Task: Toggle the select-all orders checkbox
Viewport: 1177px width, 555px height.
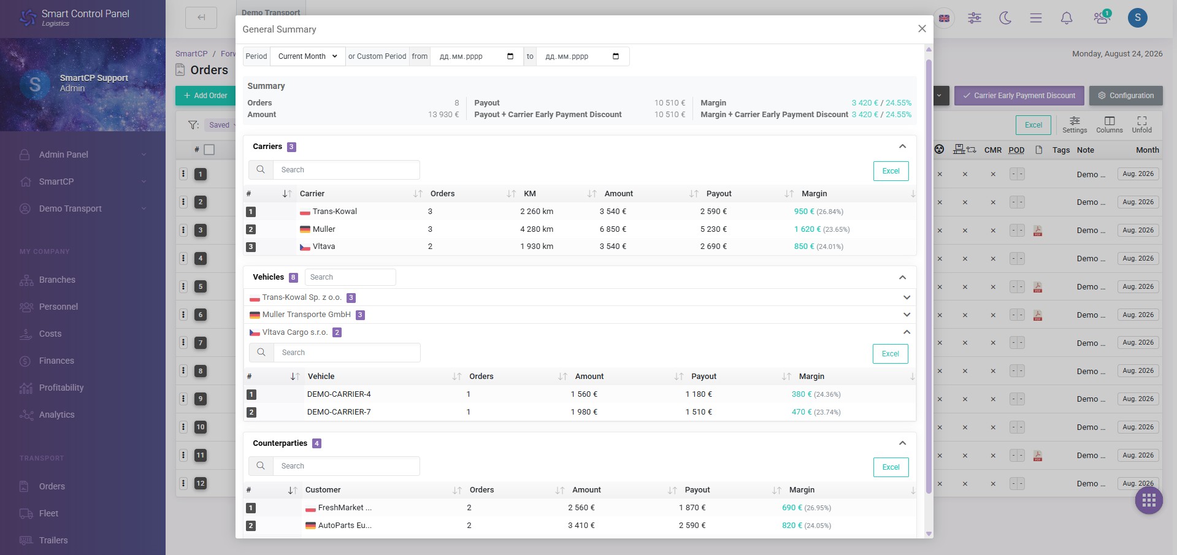Action: 209,150
